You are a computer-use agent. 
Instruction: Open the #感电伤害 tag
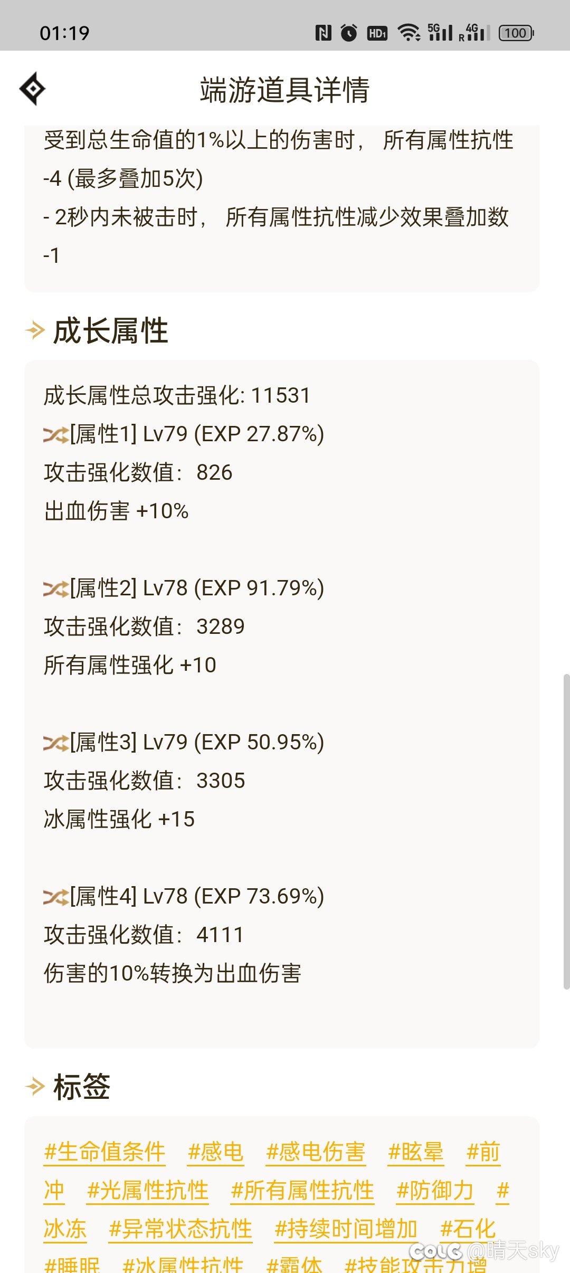pyautogui.click(x=316, y=1152)
